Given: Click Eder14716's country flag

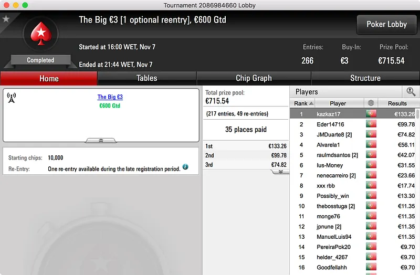Looking at the screenshot, I should pyautogui.click(x=371, y=124).
